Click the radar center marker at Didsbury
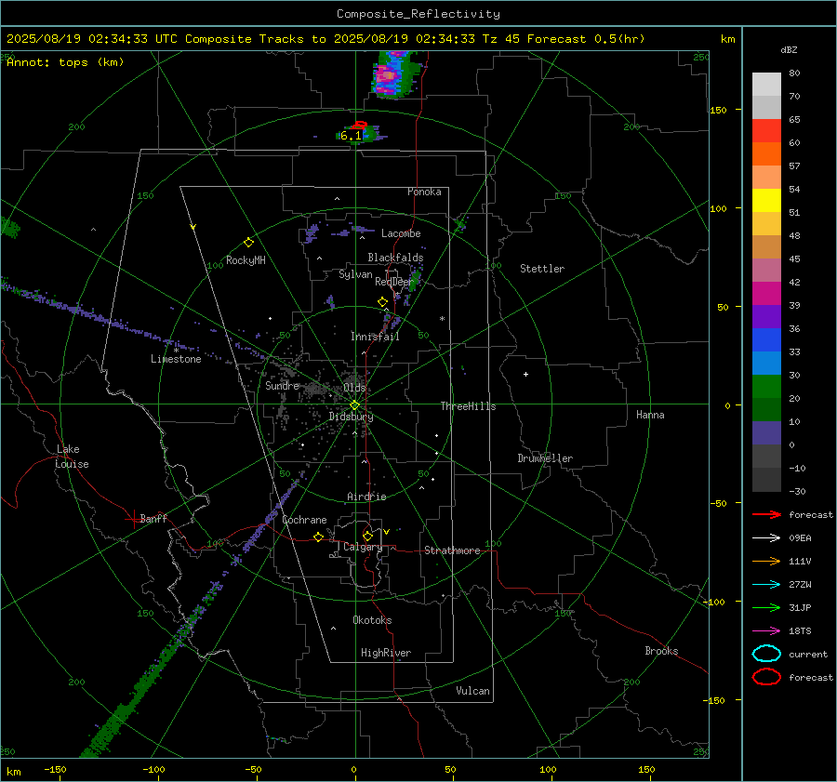 click(354, 405)
